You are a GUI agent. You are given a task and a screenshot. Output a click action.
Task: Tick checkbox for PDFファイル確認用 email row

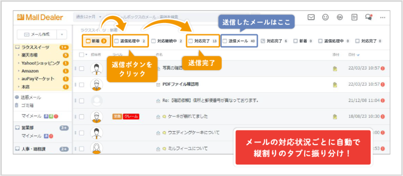[82, 84]
